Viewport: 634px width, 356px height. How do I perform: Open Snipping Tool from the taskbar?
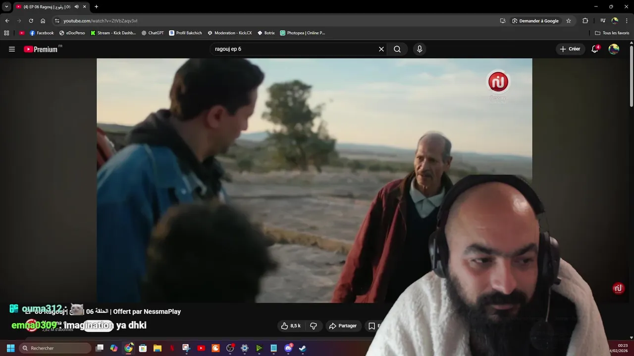[x=186, y=348]
